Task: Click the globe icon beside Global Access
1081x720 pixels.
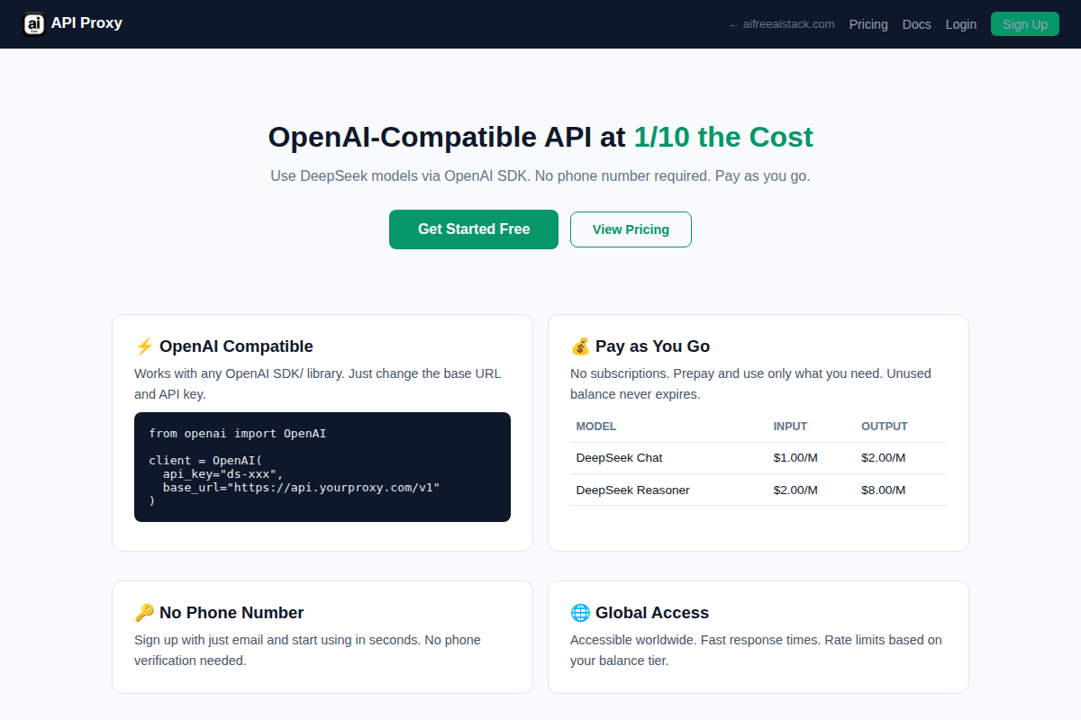Action: point(580,613)
